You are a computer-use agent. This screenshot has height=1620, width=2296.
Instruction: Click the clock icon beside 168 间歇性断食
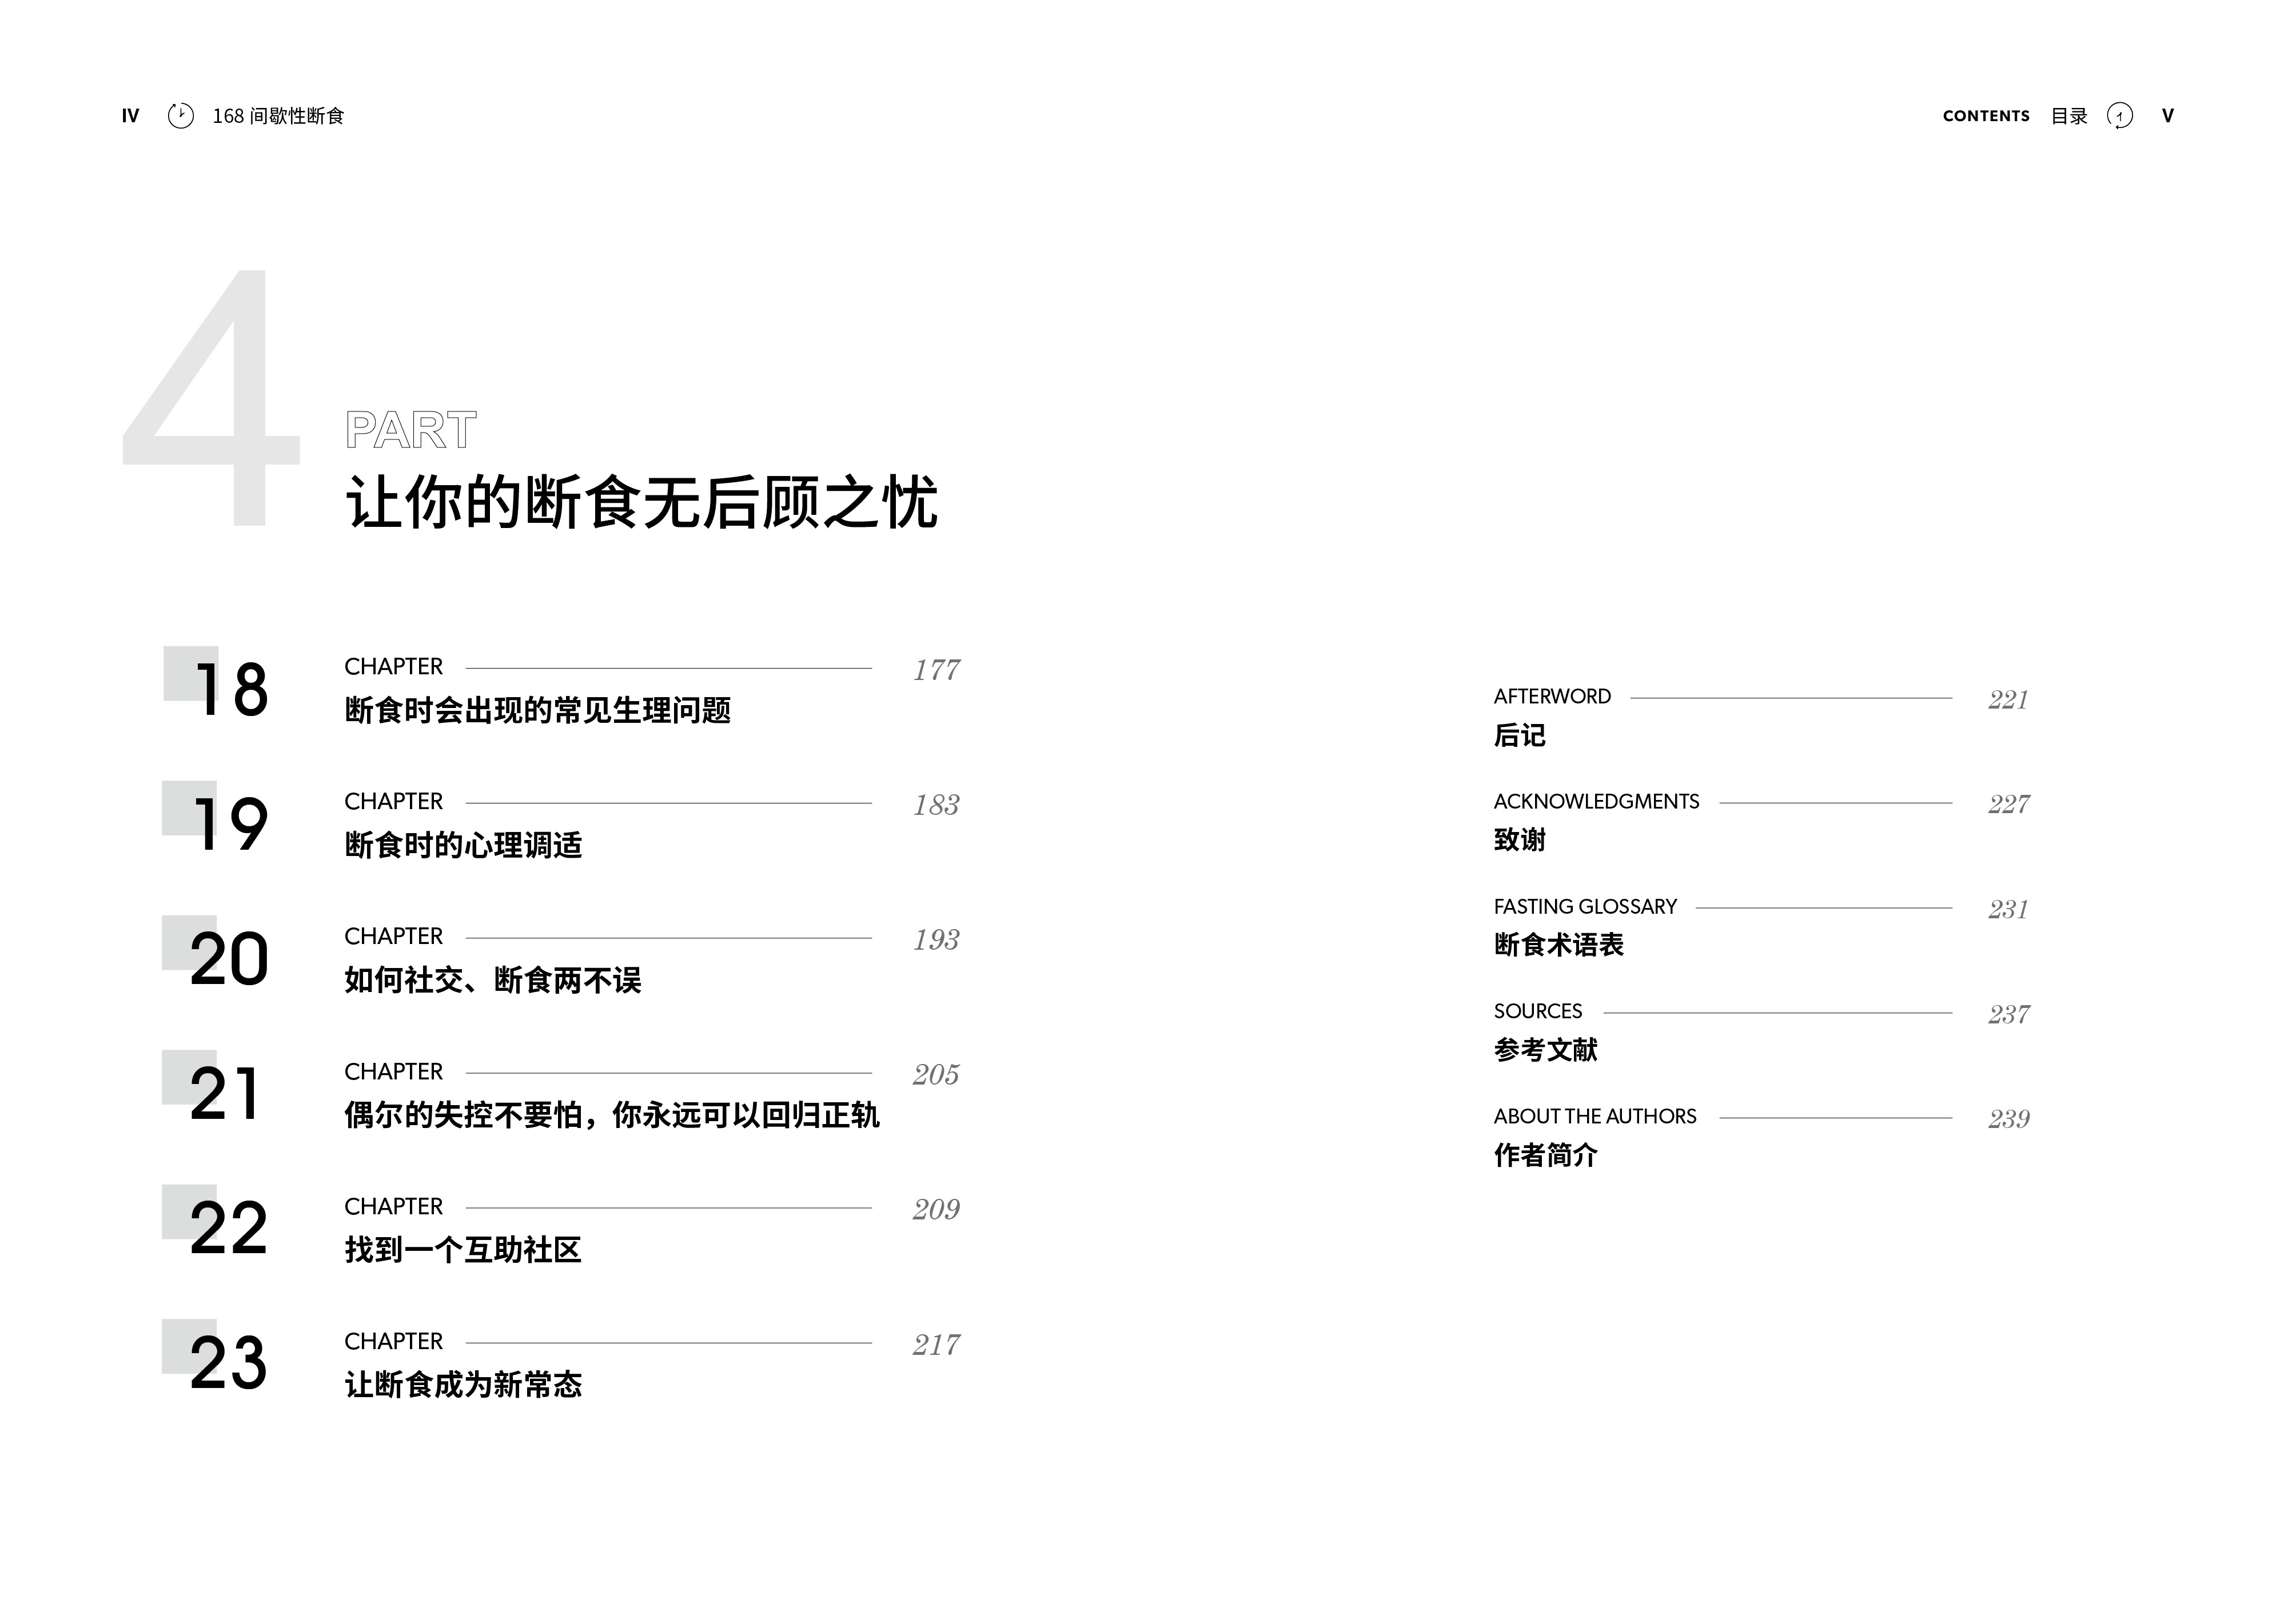pyautogui.click(x=181, y=116)
